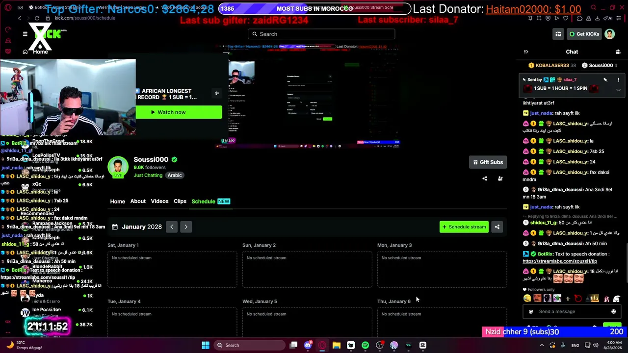
Task: Open OBS Studio from the taskbar
Action: pos(380,345)
